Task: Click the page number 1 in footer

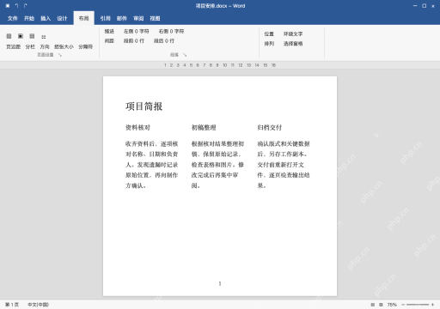Action: coord(220,283)
